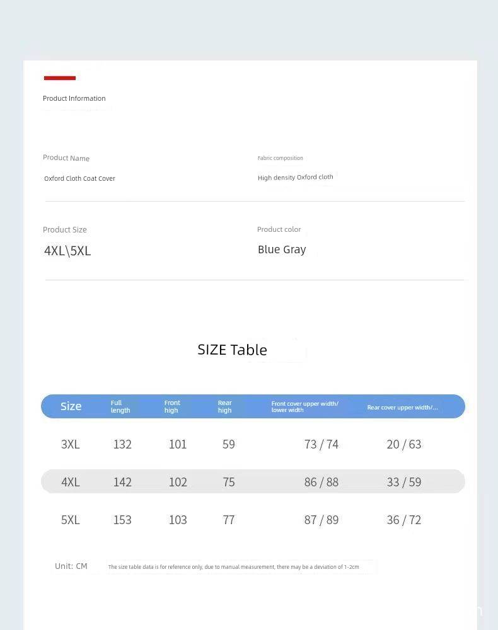Select the High density Oxford cloth text
The image size is (498, 630).
296,177
